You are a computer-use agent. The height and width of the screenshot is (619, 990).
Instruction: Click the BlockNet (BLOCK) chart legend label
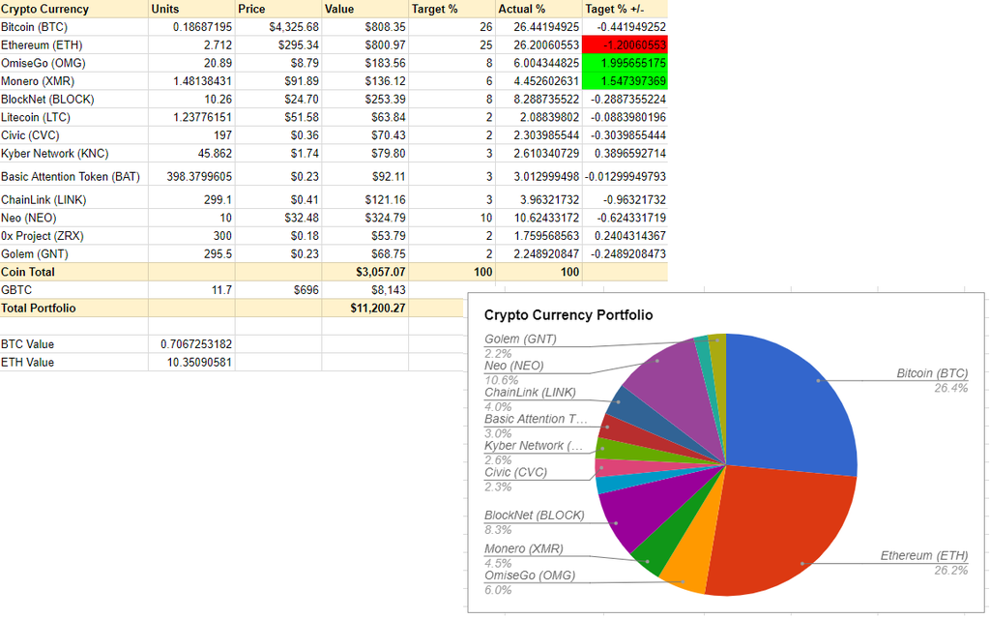534,516
